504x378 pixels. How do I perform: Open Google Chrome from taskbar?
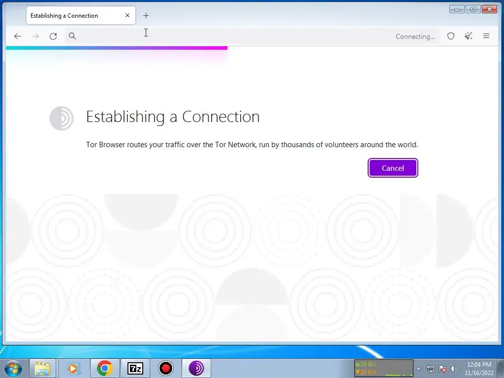pyautogui.click(x=104, y=368)
